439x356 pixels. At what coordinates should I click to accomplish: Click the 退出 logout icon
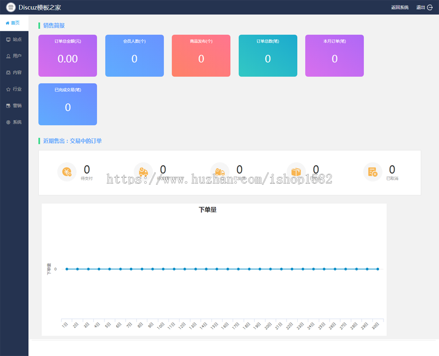[x=430, y=8]
